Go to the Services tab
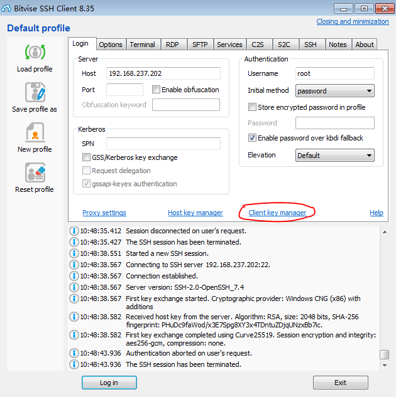Screen dimensions: 396x397 pos(229,45)
